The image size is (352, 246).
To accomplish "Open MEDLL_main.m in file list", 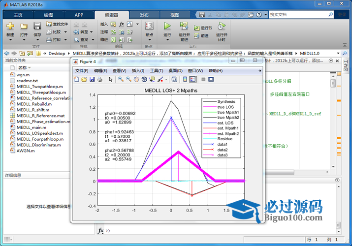I will [32, 127].
